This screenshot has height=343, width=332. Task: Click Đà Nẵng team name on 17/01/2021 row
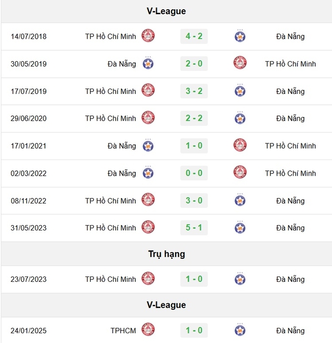[x=122, y=146]
